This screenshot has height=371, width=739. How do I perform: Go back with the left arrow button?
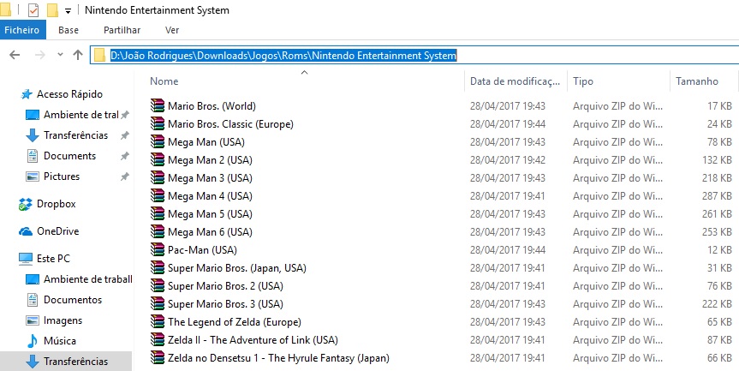click(15, 55)
